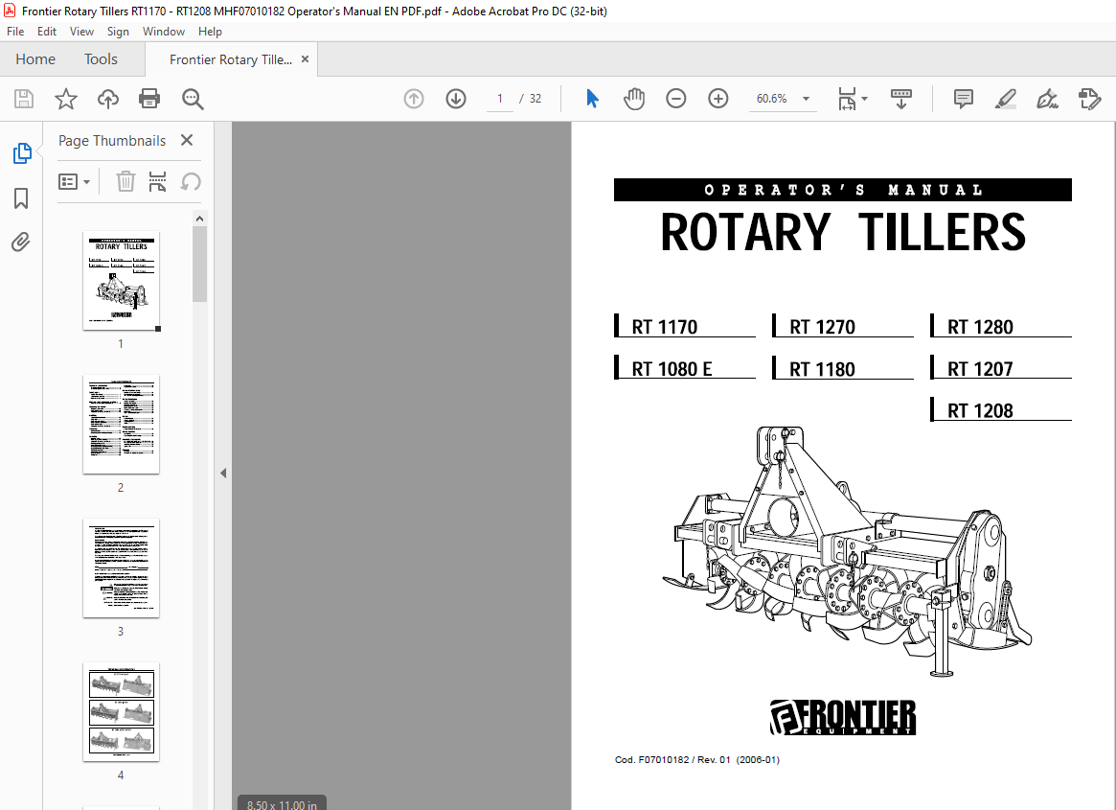1116x810 pixels.
Task: Select page 3 thumbnail
Action: pyautogui.click(x=121, y=567)
